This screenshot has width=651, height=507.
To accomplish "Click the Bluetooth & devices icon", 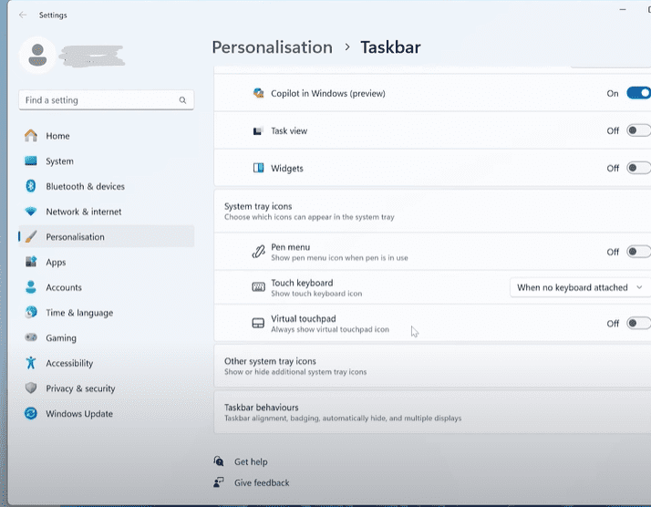I will click(31, 186).
